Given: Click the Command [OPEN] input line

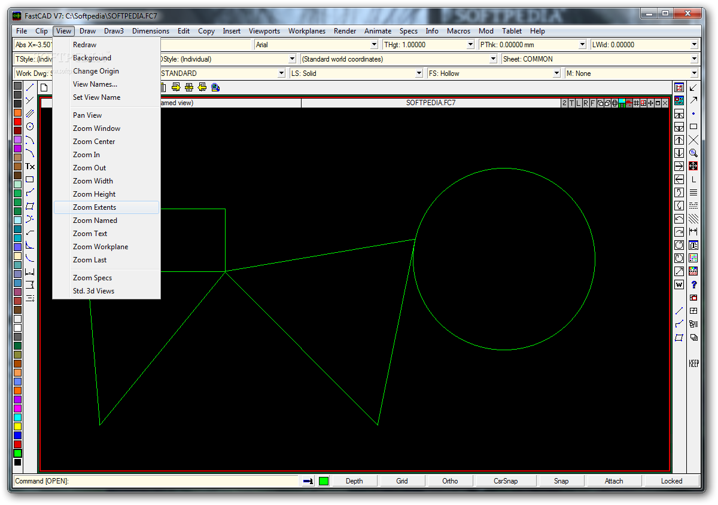Looking at the screenshot, I should coord(156,481).
